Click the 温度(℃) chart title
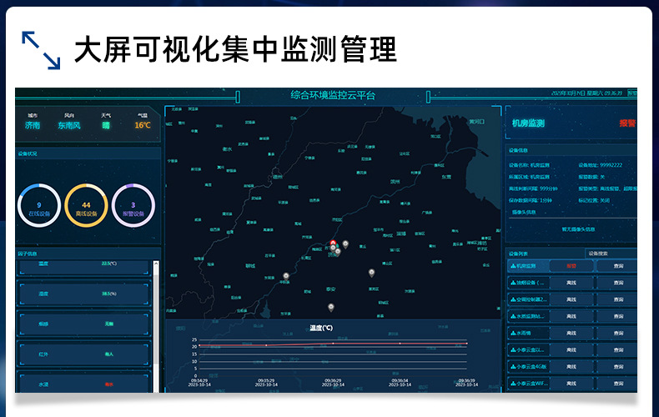The height and width of the screenshot is (417, 659). click(x=321, y=328)
